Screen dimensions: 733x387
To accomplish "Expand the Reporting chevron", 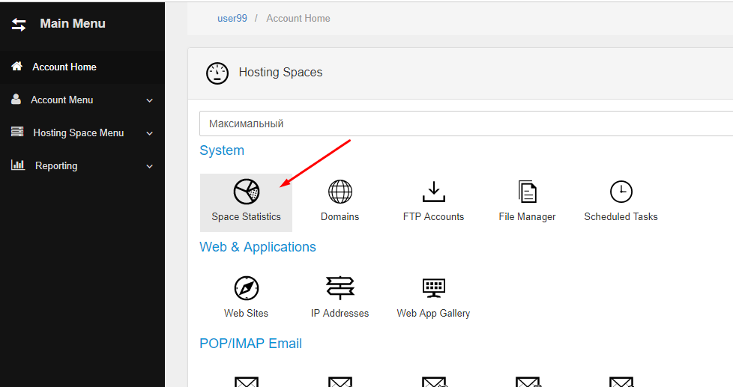I will click(150, 166).
